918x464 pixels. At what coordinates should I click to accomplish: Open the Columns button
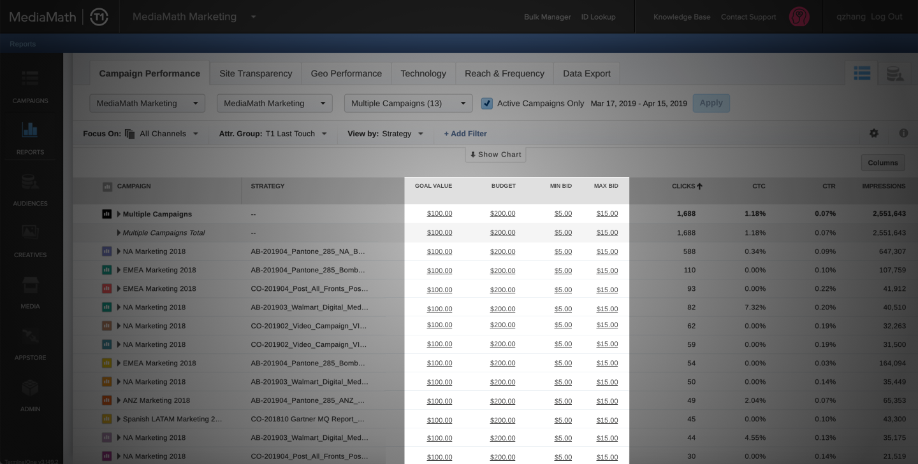[x=883, y=163]
